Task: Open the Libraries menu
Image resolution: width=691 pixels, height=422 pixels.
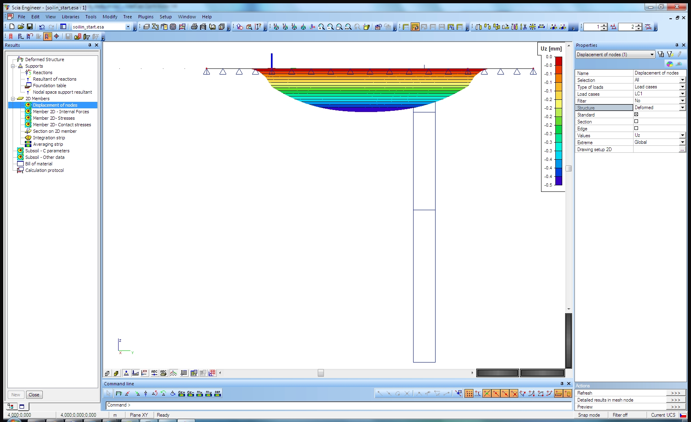Action: click(70, 17)
